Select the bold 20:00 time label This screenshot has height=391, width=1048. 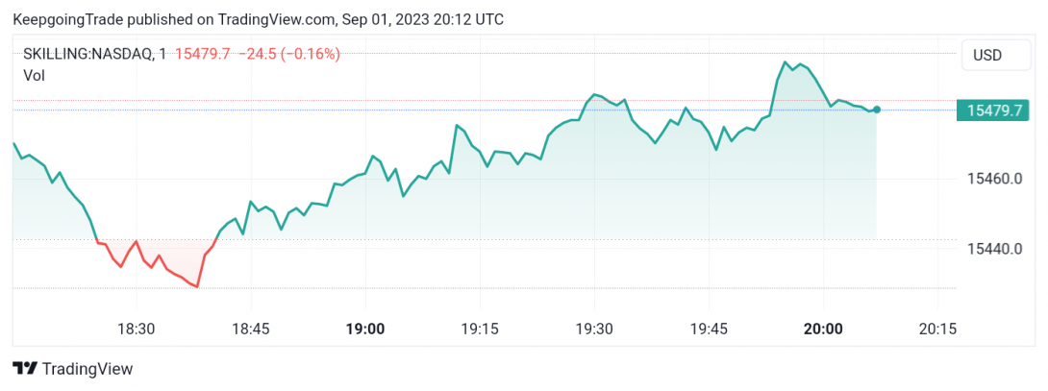(823, 329)
